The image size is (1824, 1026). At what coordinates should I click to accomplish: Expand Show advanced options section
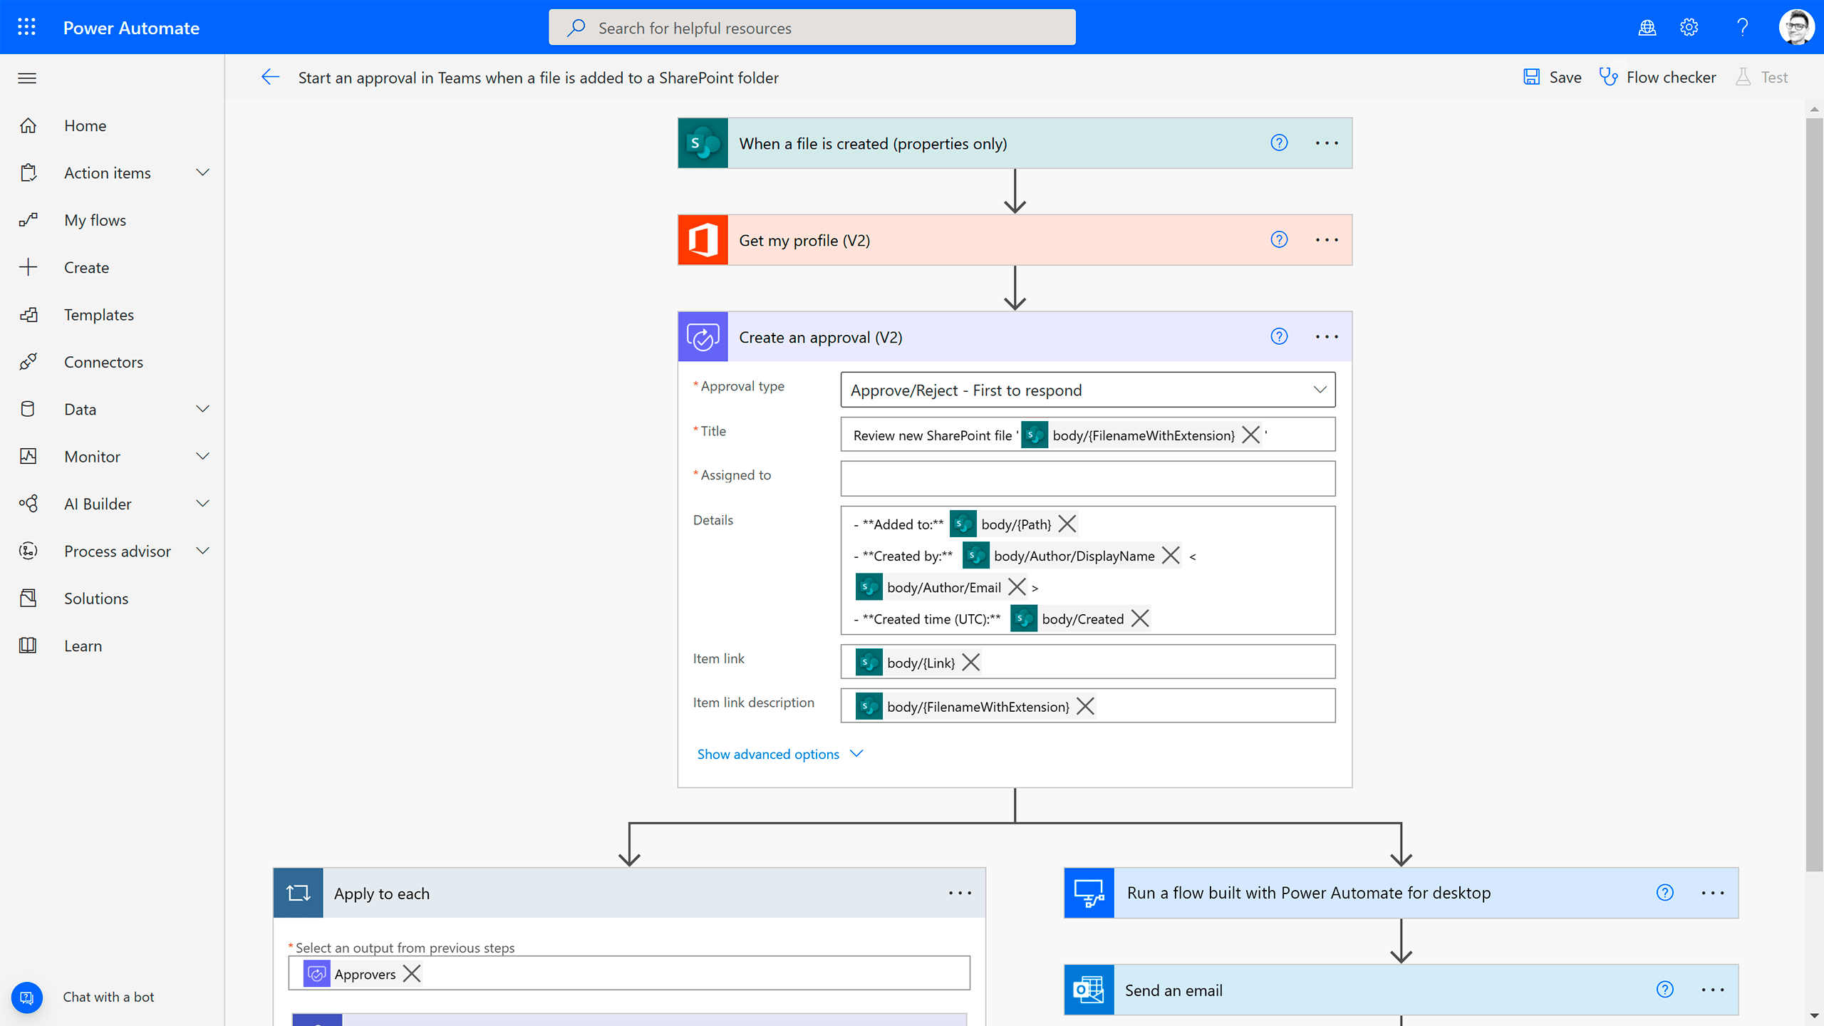click(x=779, y=753)
